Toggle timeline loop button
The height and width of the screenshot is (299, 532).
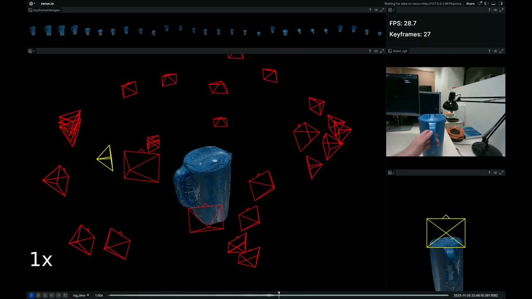(65, 295)
